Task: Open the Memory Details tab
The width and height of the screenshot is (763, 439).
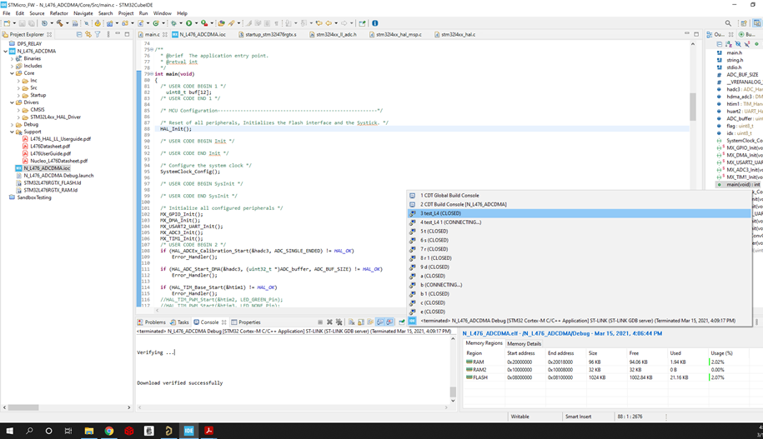Action: coord(524,344)
